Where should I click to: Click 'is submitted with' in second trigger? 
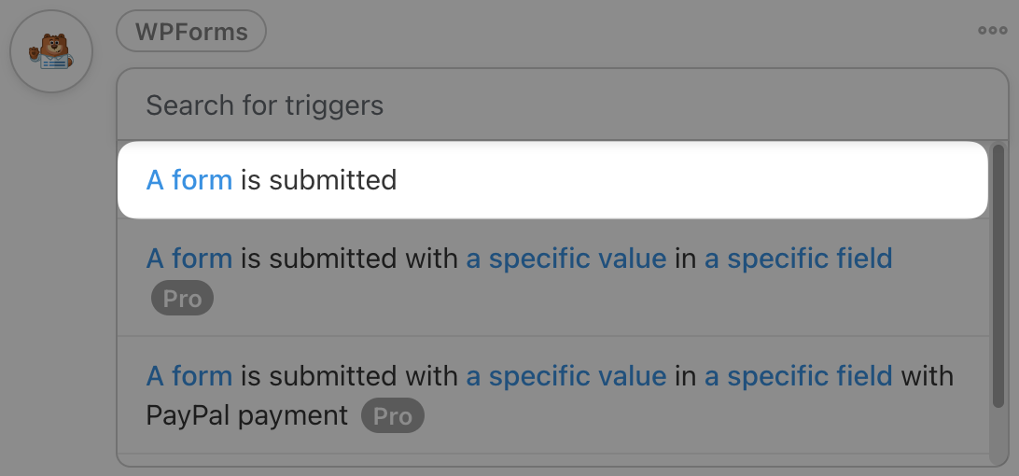349,258
